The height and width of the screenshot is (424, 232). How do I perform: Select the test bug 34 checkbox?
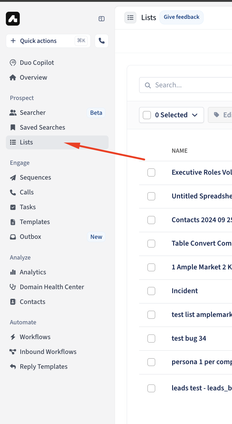pos(151,338)
